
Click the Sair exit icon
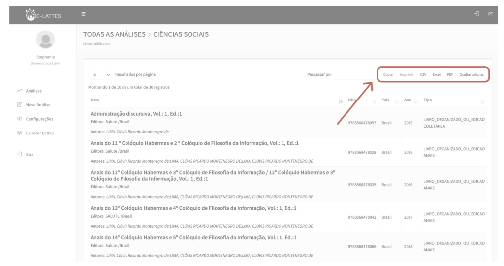pos(19,154)
